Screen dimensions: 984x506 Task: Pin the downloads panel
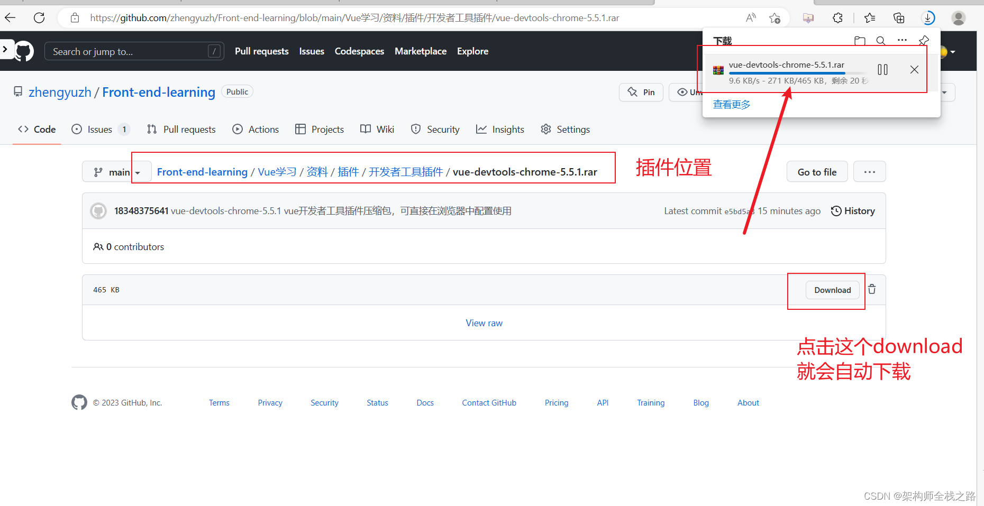pos(924,41)
